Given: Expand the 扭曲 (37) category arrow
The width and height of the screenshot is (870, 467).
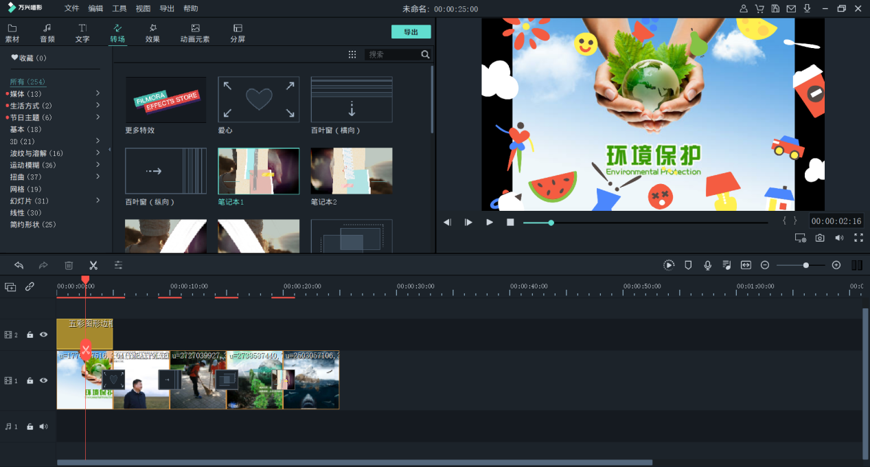Looking at the screenshot, I should pyautogui.click(x=98, y=176).
